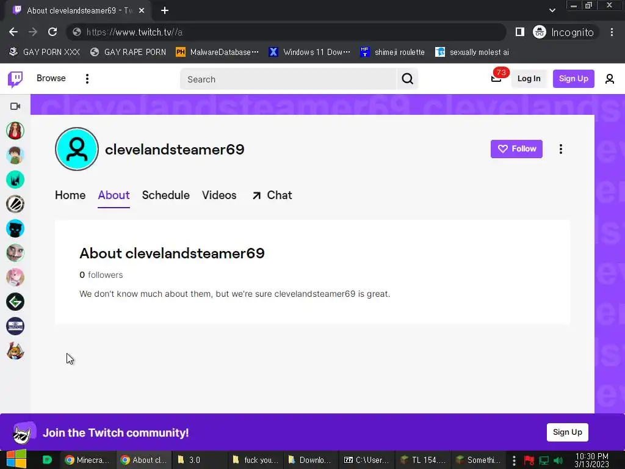Click the '0 followers' text

coord(101,275)
